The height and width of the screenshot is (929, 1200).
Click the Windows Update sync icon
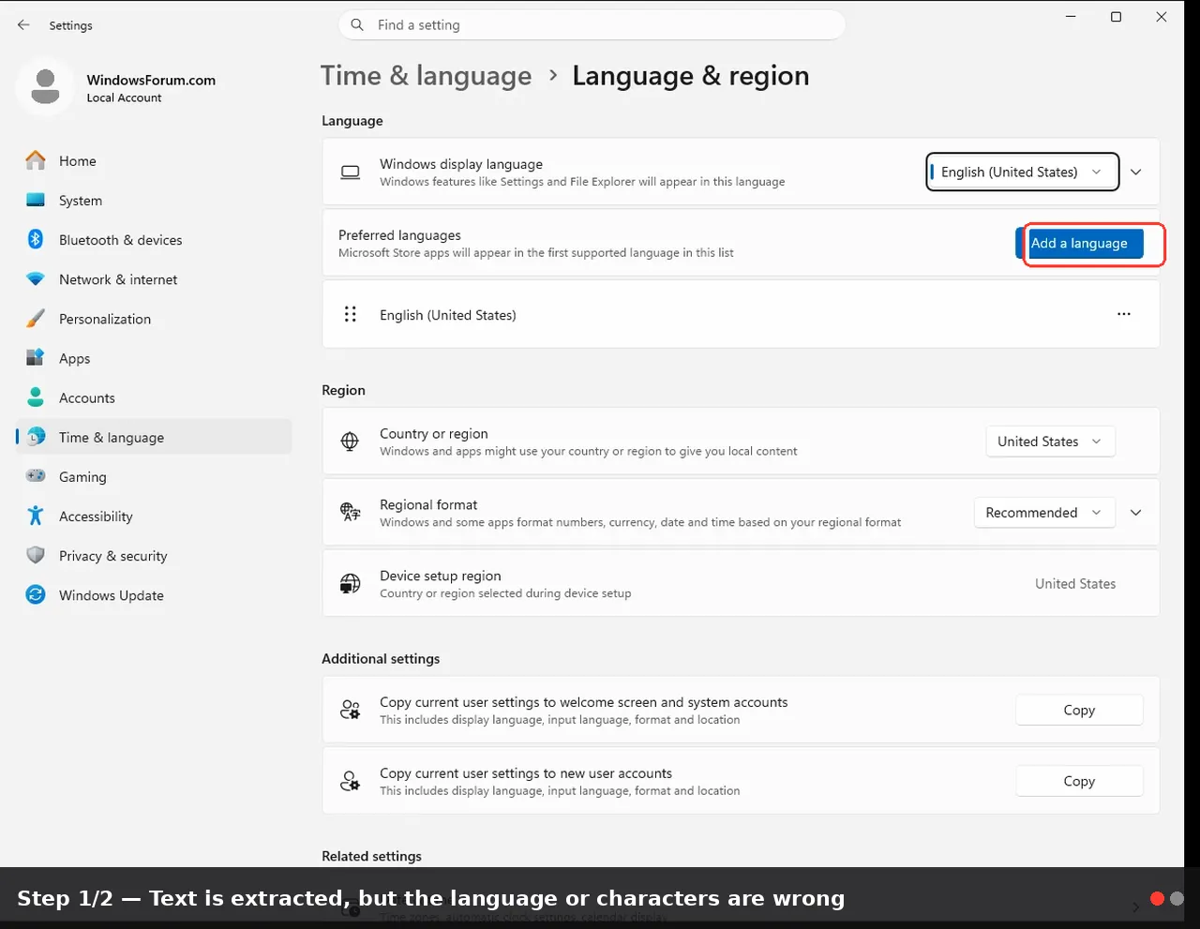tap(36, 594)
